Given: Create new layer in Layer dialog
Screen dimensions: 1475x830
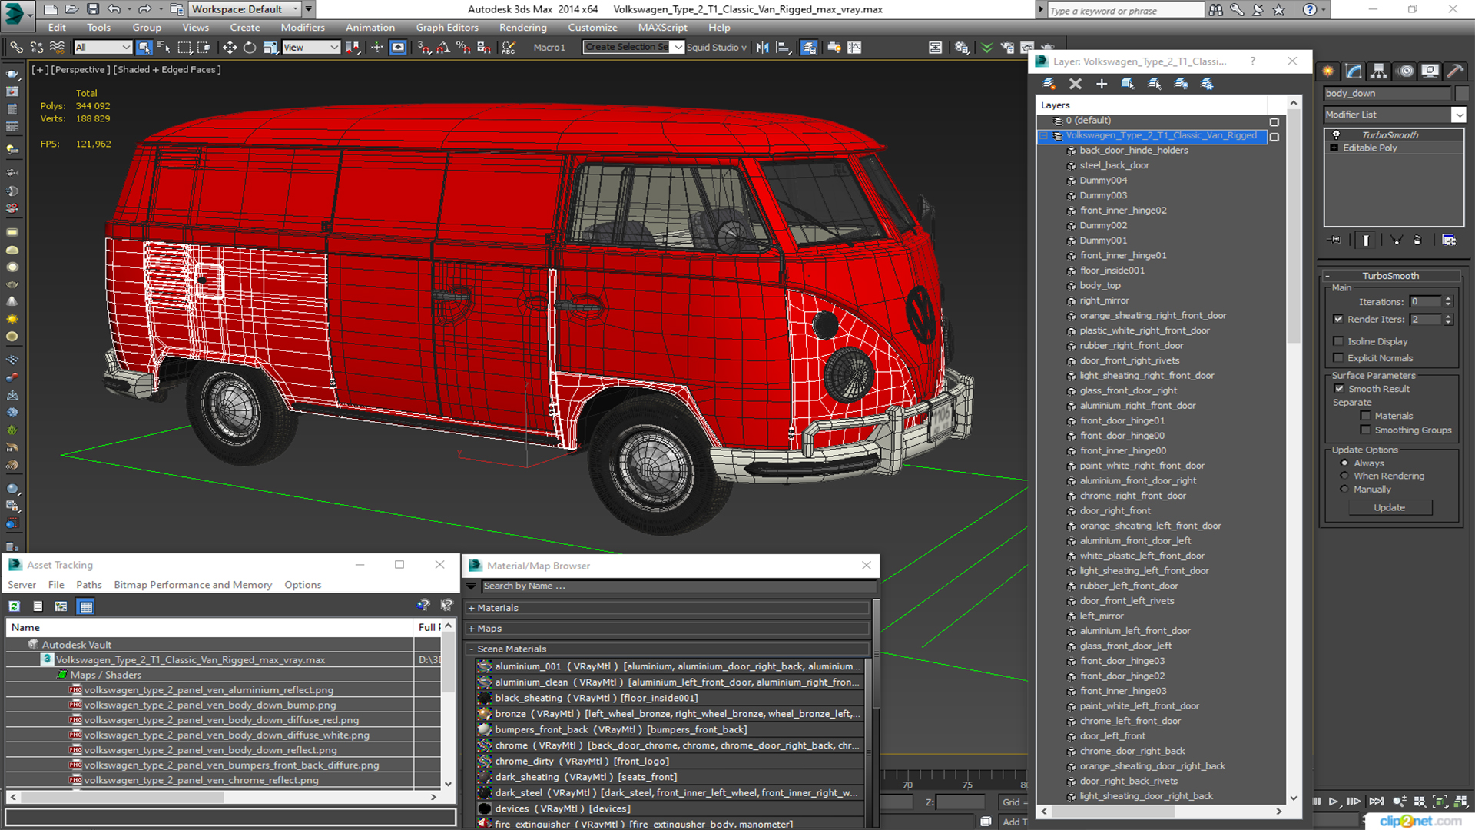Looking at the screenshot, I should point(1049,84).
